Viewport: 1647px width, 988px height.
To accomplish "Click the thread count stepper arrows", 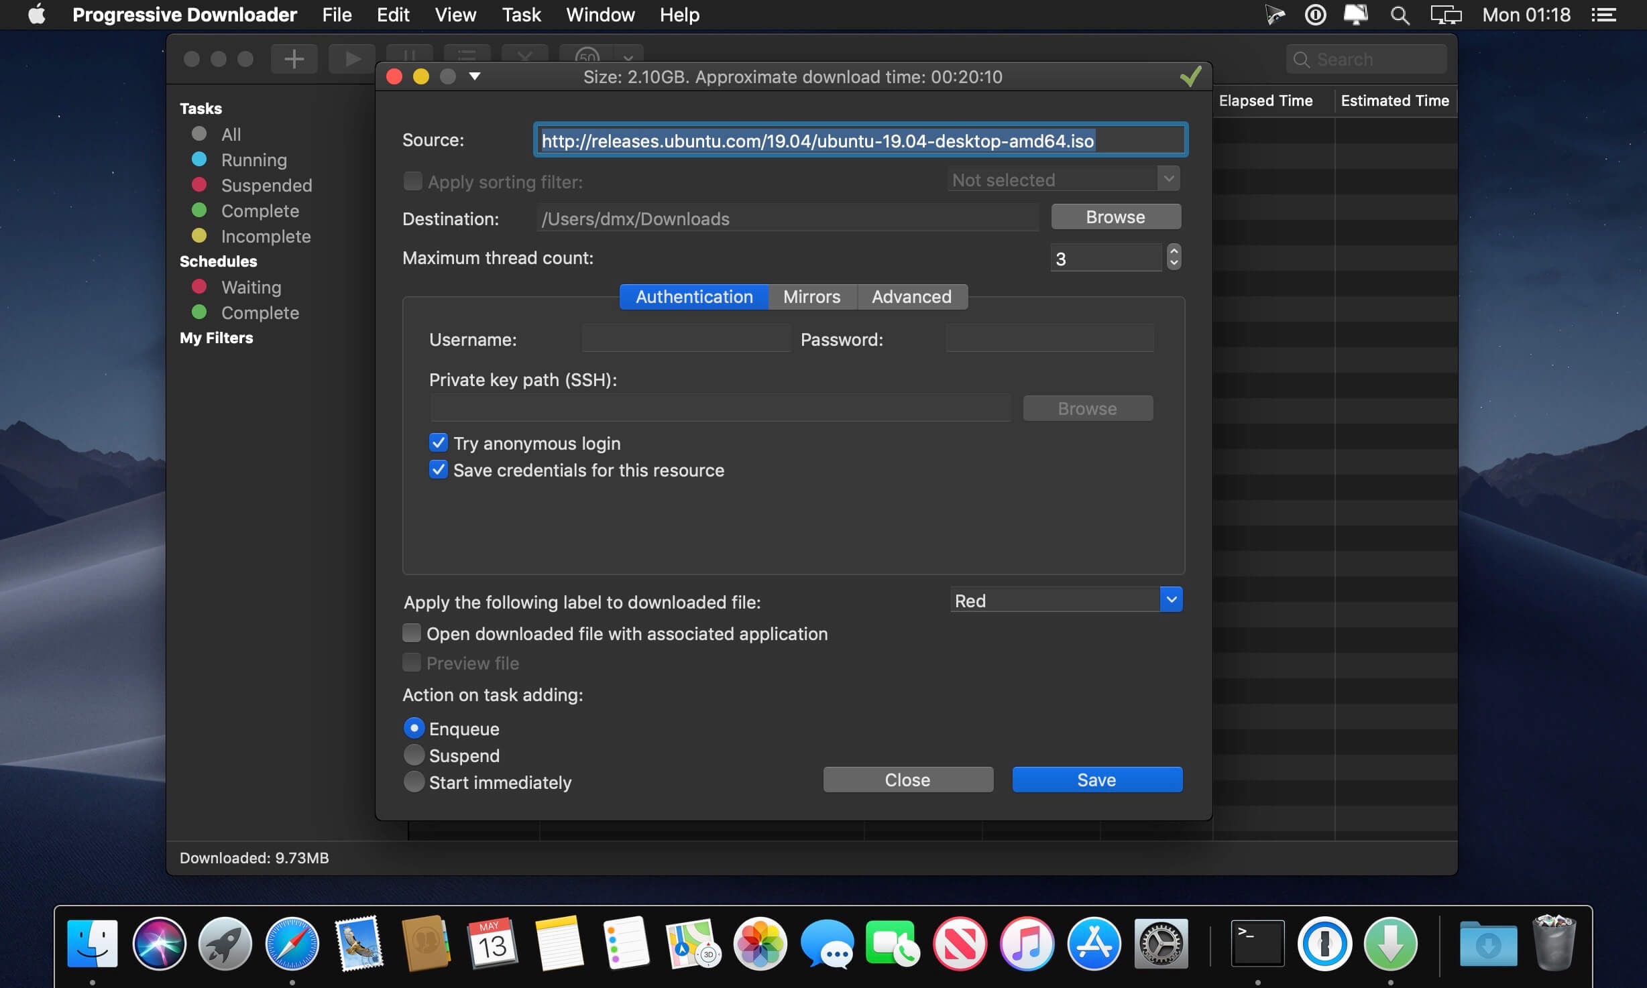I will [x=1174, y=257].
